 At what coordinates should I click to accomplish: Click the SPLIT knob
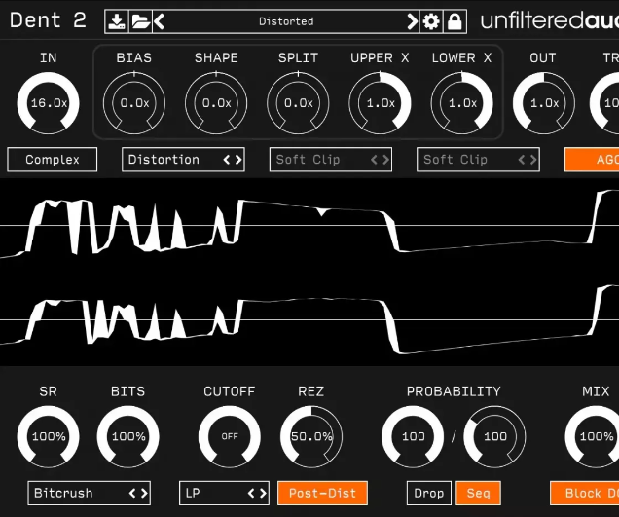[298, 103]
